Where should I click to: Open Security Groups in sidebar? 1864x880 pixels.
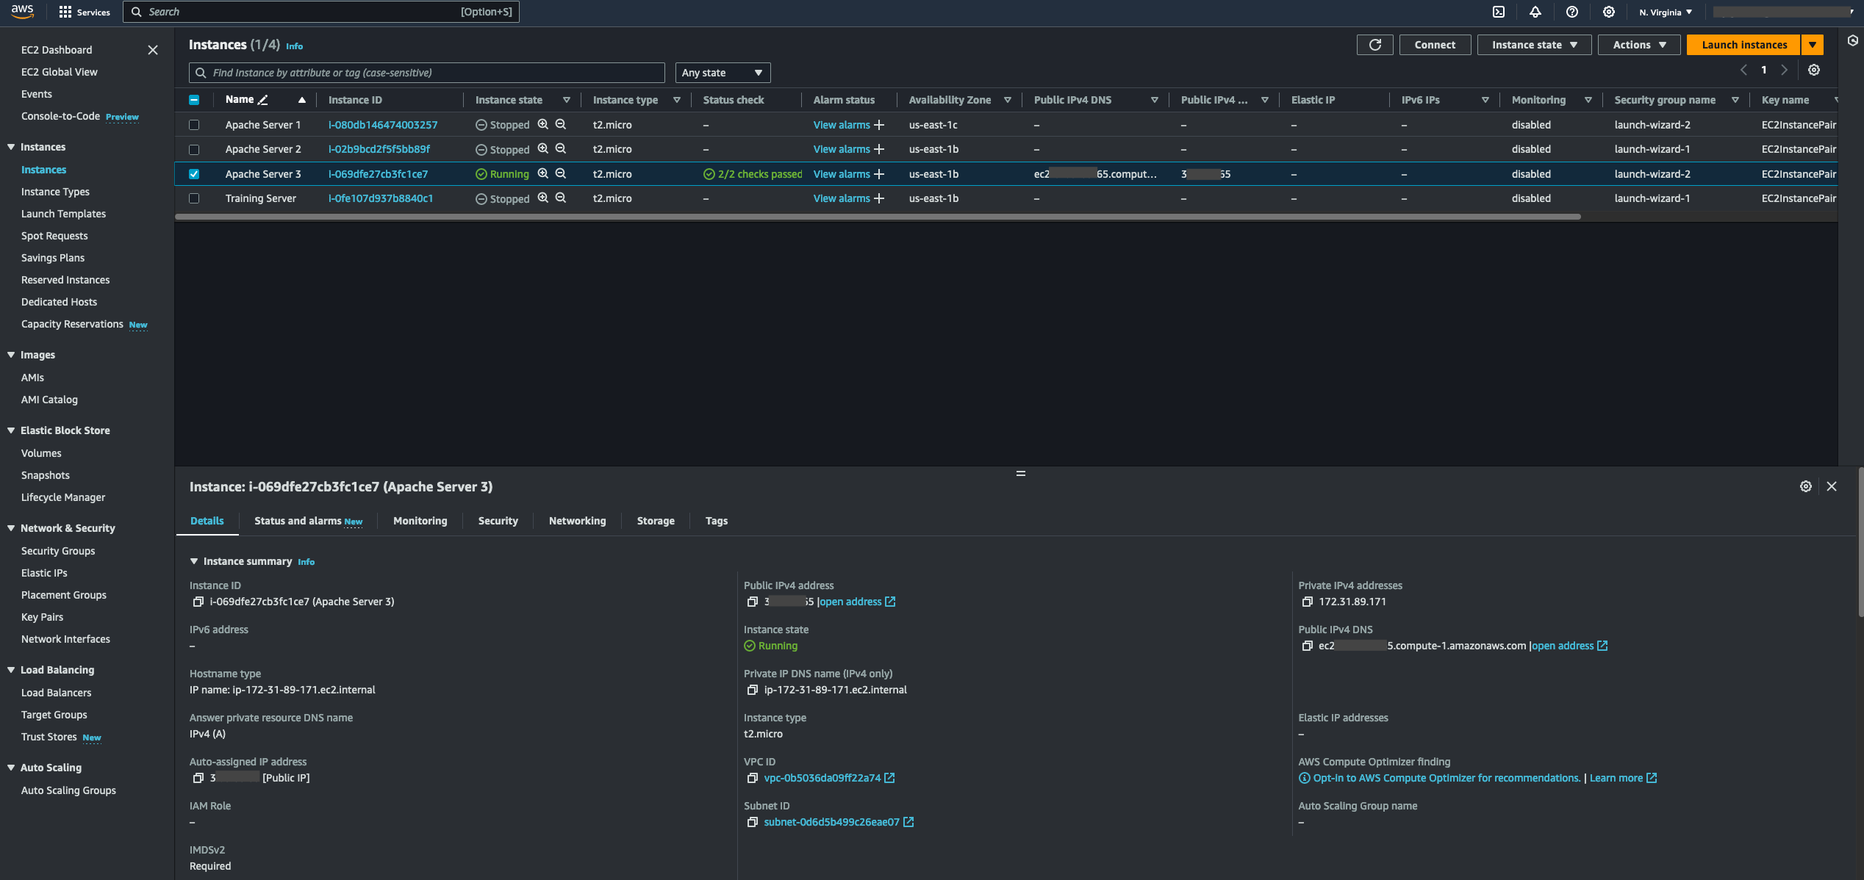coord(58,551)
